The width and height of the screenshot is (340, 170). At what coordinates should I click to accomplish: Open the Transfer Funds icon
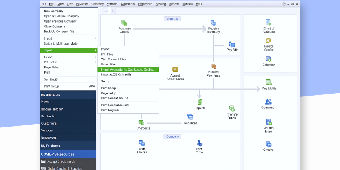[x=232, y=108]
